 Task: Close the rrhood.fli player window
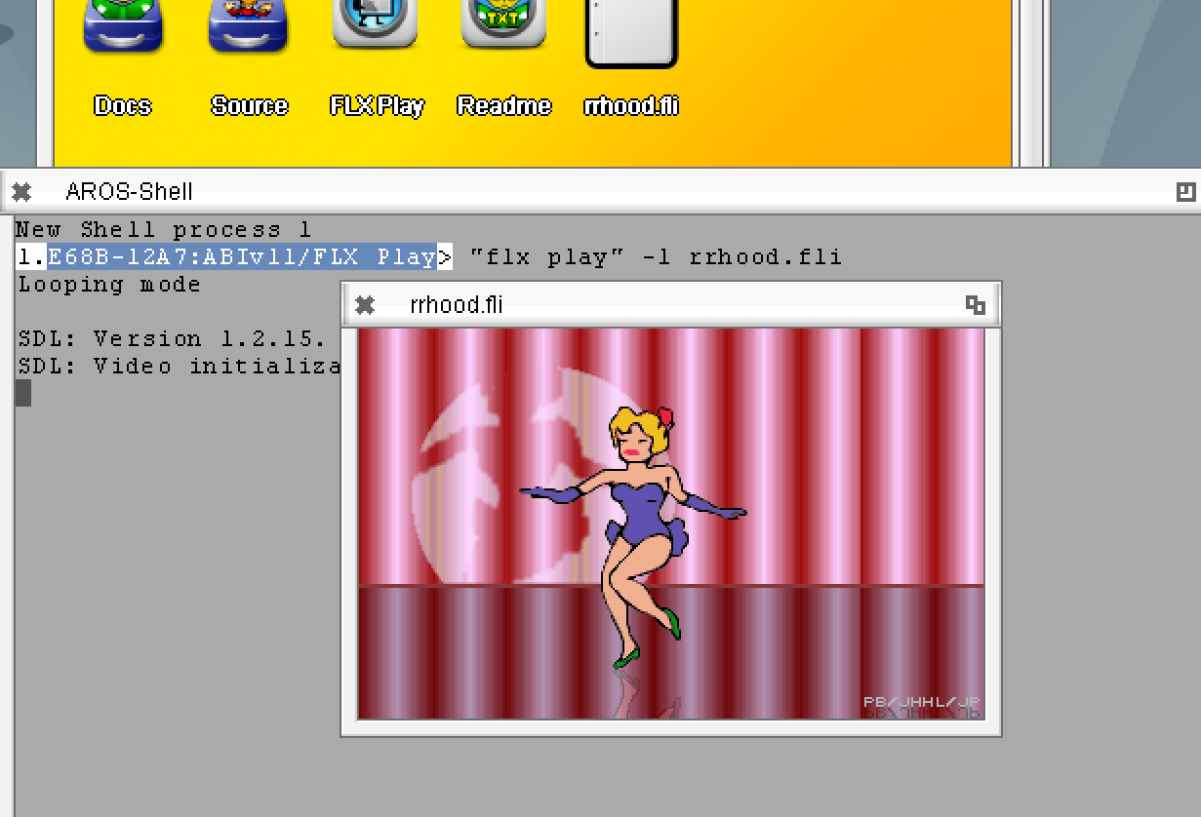(365, 305)
